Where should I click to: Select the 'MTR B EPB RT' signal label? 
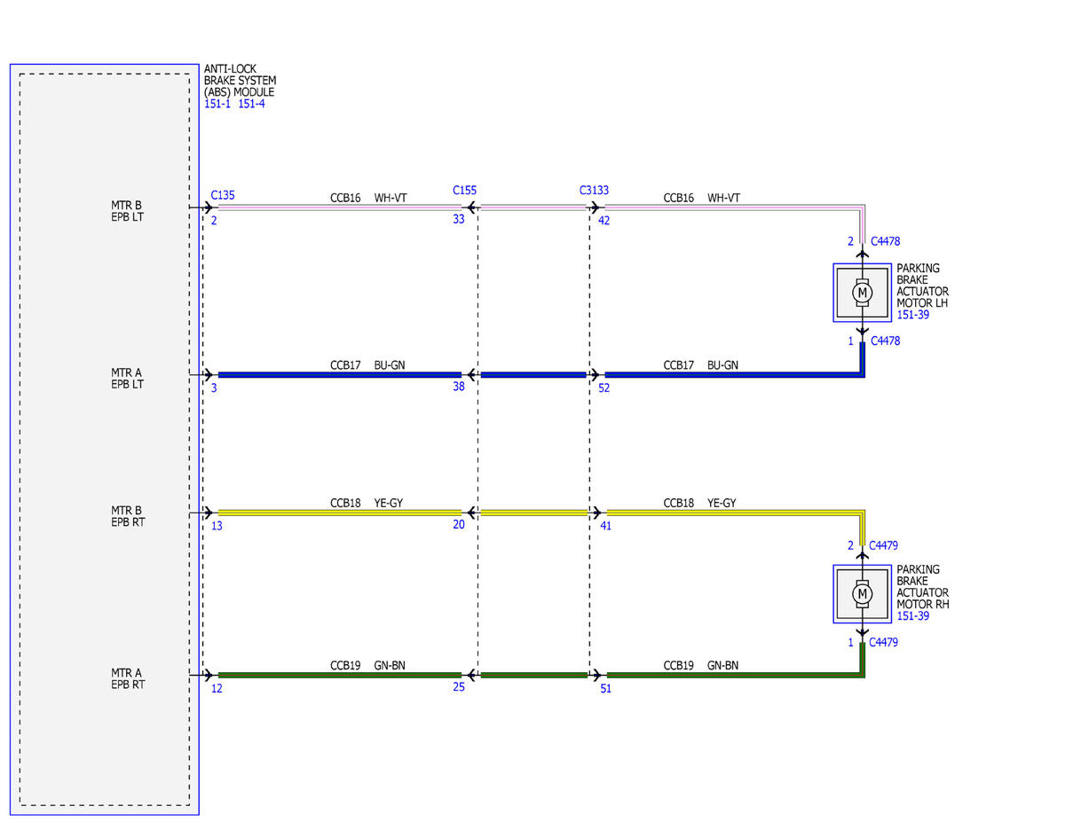[x=126, y=516]
